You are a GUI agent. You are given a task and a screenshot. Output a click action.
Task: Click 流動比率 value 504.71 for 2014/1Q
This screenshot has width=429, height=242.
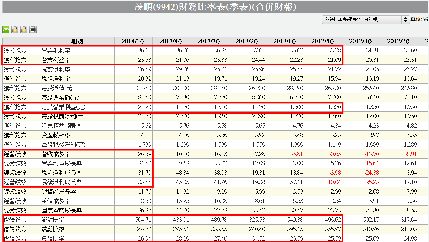[143, 220]
